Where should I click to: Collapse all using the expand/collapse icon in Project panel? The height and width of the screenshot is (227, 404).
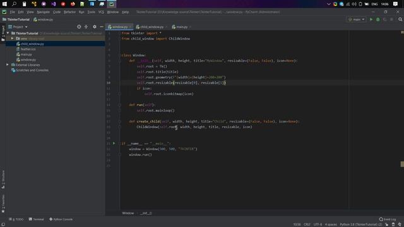point(86,26)
